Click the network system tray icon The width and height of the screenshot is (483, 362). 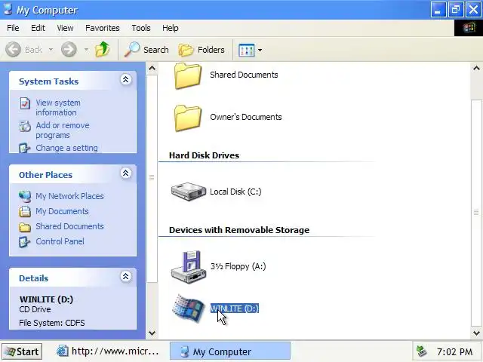click(421, 351)
